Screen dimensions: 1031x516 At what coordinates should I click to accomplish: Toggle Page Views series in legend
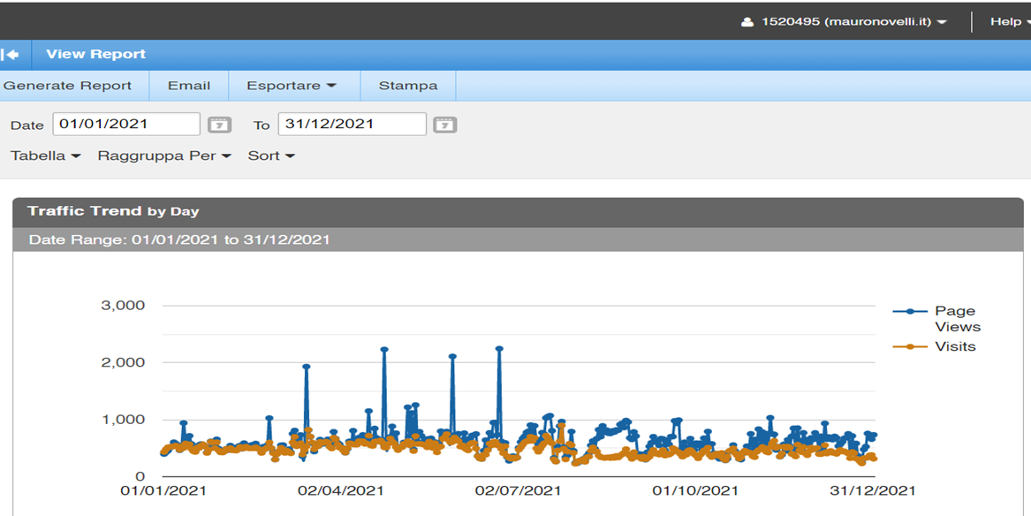click(954, 318)
